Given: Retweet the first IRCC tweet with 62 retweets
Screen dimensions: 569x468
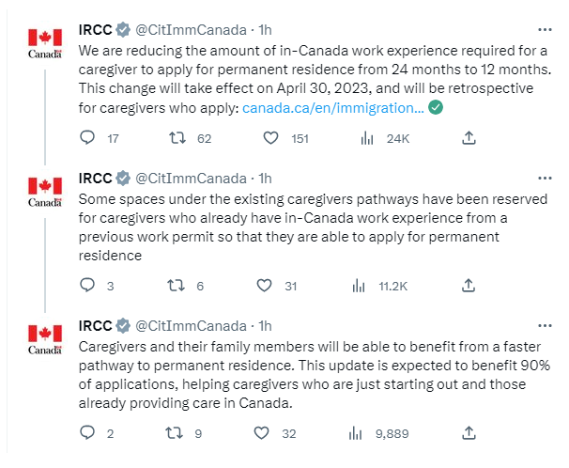Looking at the screenshot, I should point(177,138).
